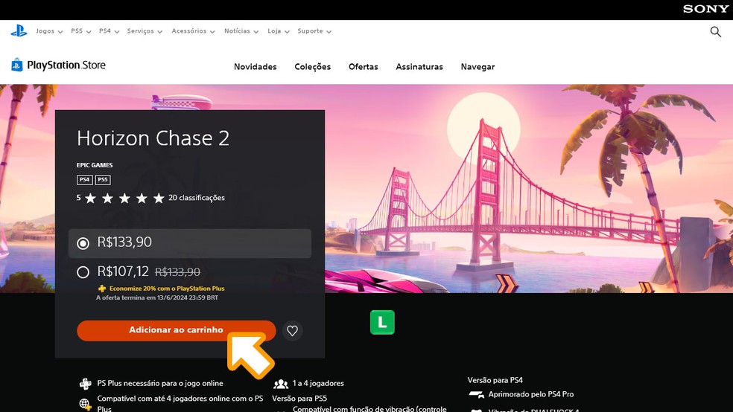Expand the PS5 menu
Viewport: 733px width, 412px height.
(81, 31)
